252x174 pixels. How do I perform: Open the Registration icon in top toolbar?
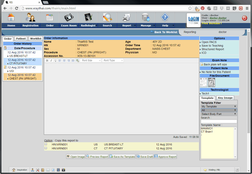coord(31,18)
